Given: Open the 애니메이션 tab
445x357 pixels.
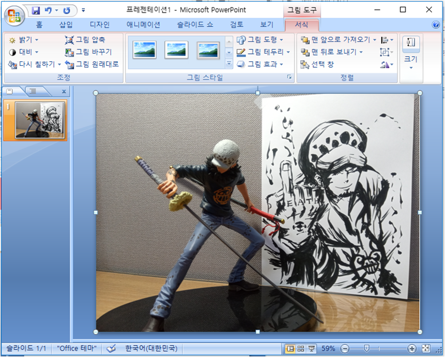Looking at the screenshot, I should point(143,25).
